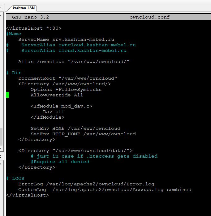Click the ServerName srv.kashtan-mebel.ru line
211x216 pixels.
pos(66,39)
